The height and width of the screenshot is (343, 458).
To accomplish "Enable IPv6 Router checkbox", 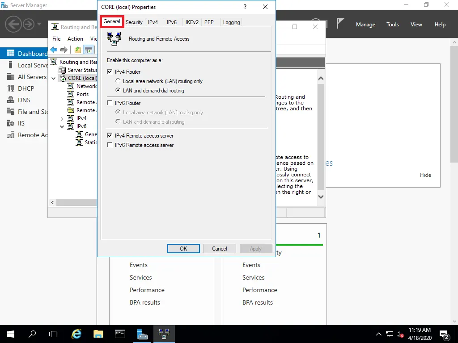I will [110, 103].
